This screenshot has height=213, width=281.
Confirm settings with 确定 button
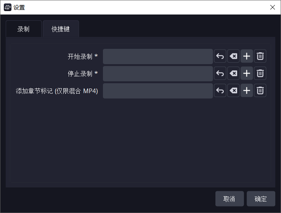(x=261, y=199)
